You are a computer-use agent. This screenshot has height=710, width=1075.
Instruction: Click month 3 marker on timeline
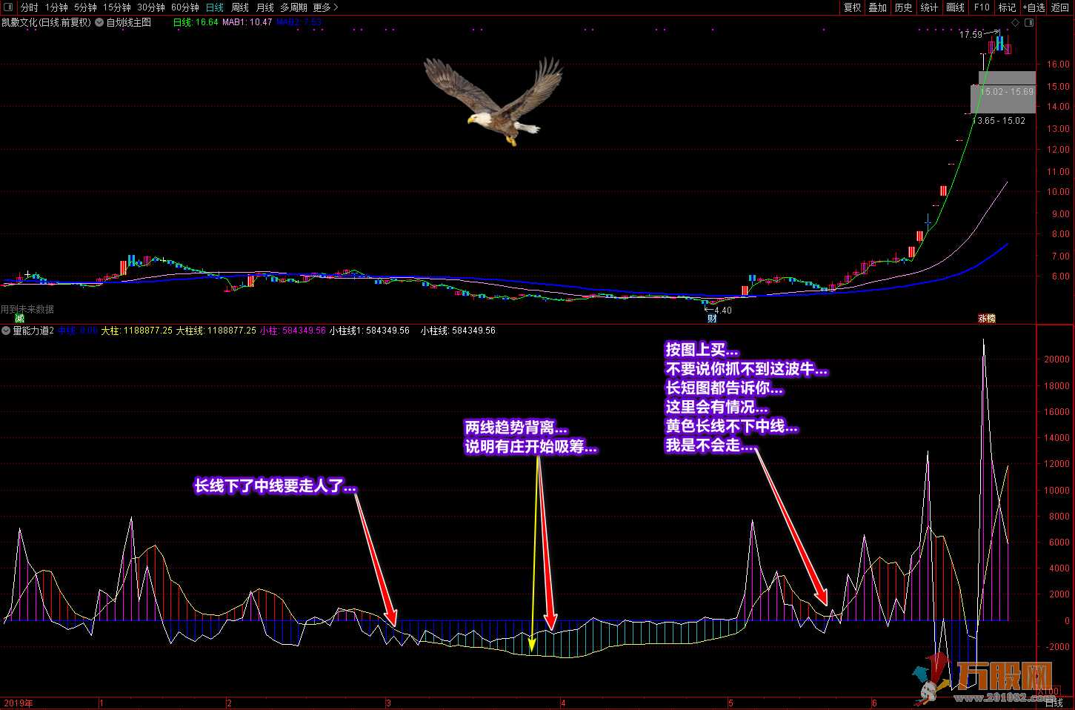pyautogui.click(x=388, y=703)
